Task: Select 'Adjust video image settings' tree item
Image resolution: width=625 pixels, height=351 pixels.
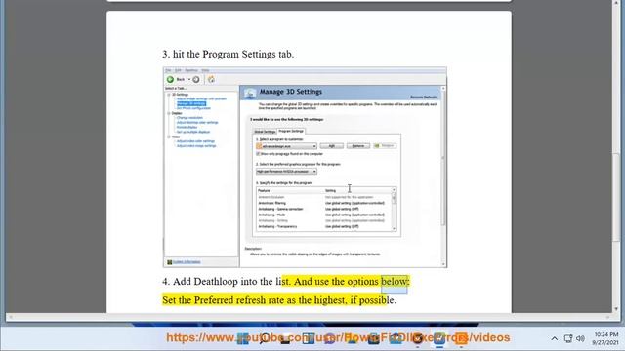Action: click(x=196, y=146)
